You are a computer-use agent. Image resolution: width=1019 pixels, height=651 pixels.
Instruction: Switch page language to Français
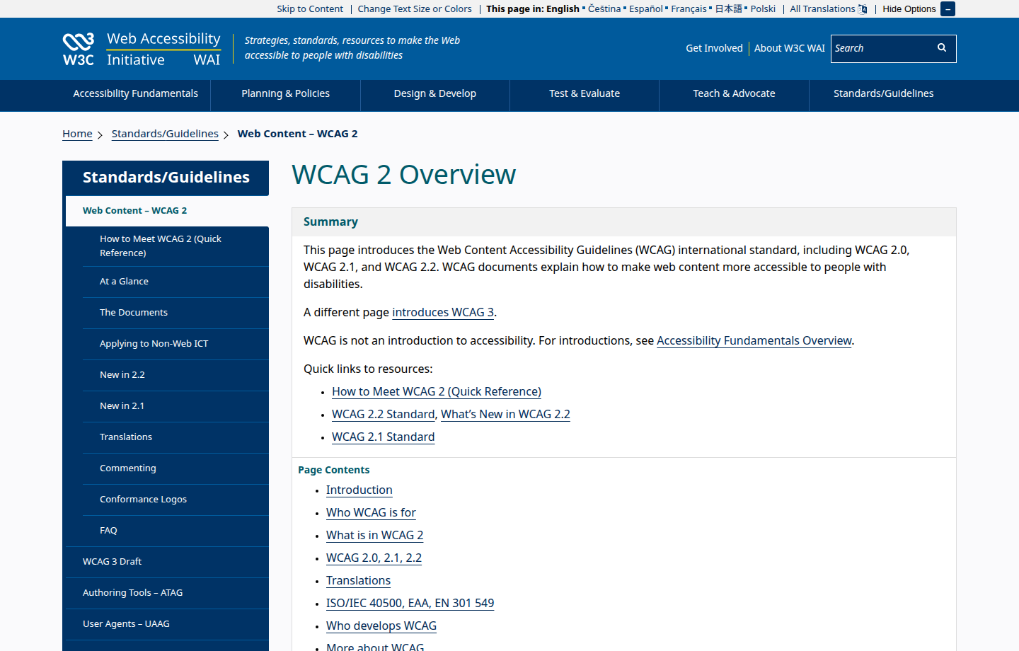tap(689, 9)
